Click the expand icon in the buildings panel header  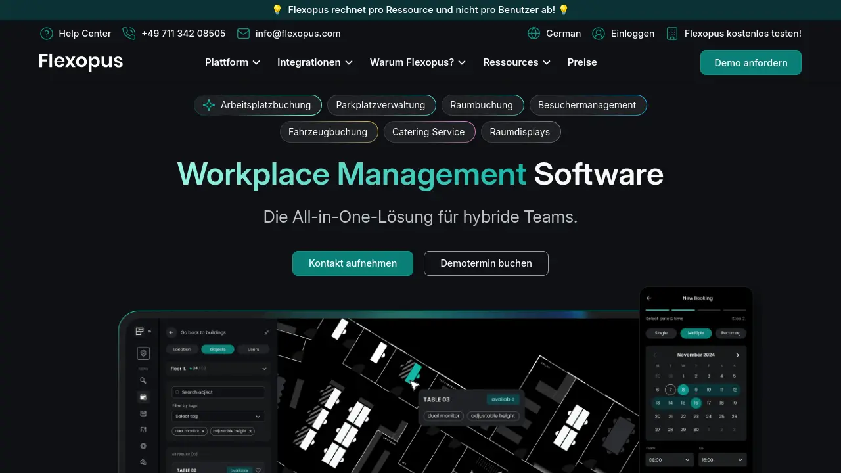(x=267, y=332)
